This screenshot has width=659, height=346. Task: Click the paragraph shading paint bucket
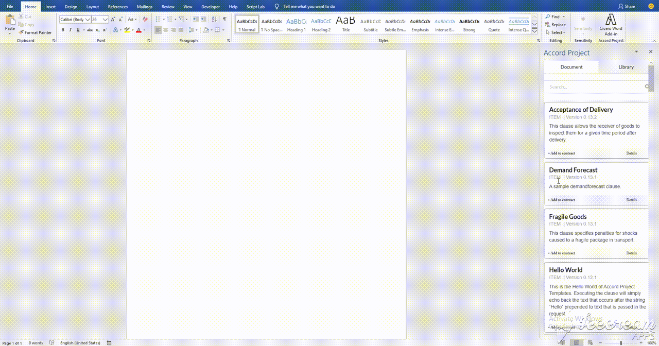[x=205, y=30]
